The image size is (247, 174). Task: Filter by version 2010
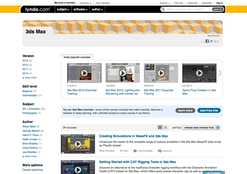coord(25,73)
